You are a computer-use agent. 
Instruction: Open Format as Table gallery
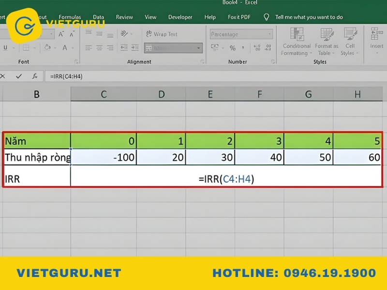[x=327, y=42]
